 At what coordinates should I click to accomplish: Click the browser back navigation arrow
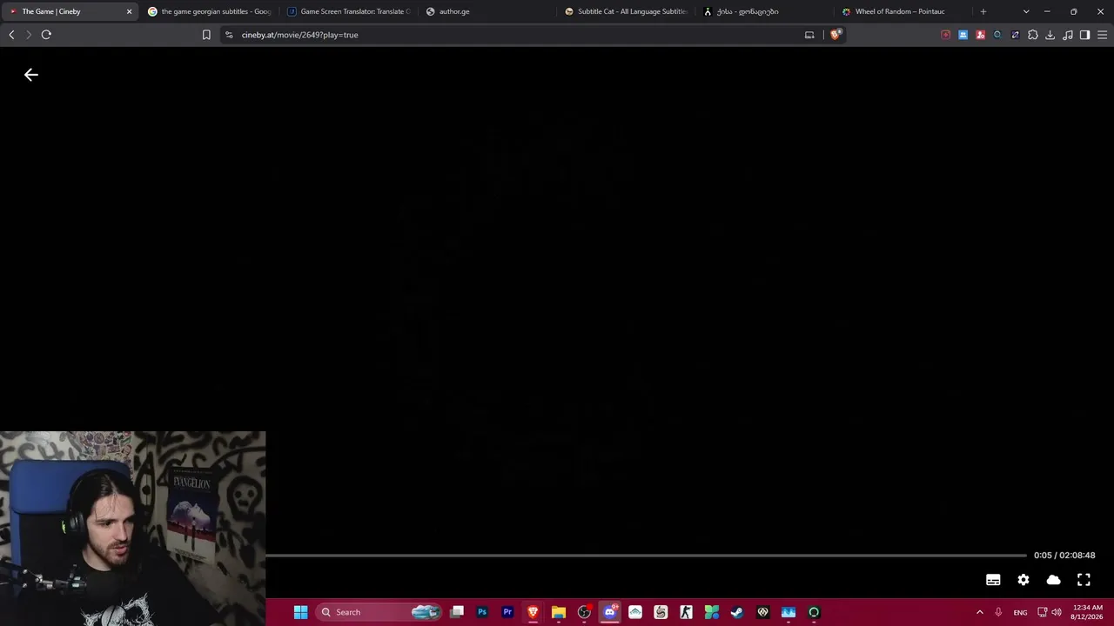pyautogui.click(x=11, y=35)
